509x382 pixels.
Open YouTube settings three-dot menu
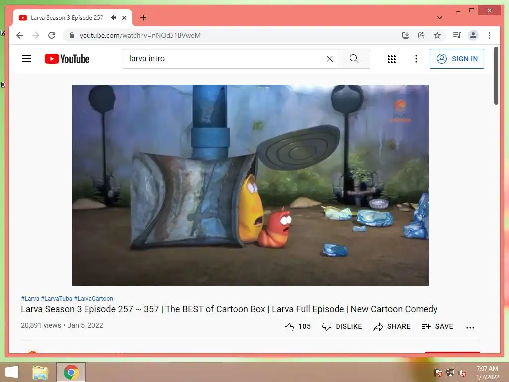[416, 59]
